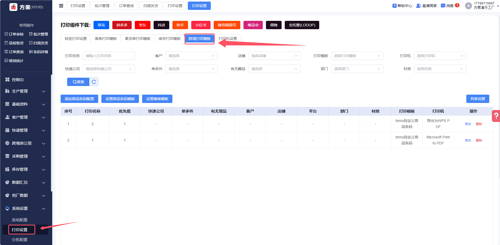This screenshot has width=500, height=245.
Task: Download 全托管(LODOP) print component
Action: coord(302,25)
